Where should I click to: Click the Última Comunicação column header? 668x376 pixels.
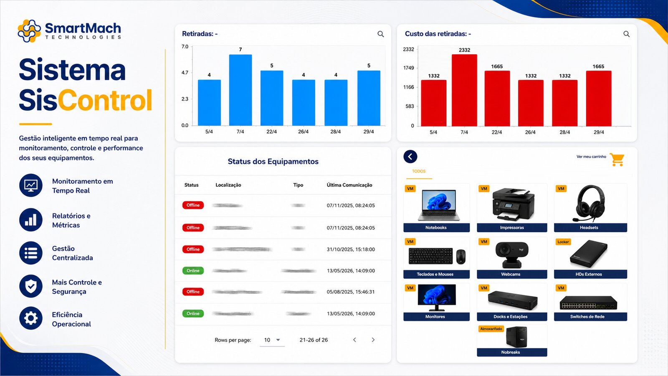[349, 185]
